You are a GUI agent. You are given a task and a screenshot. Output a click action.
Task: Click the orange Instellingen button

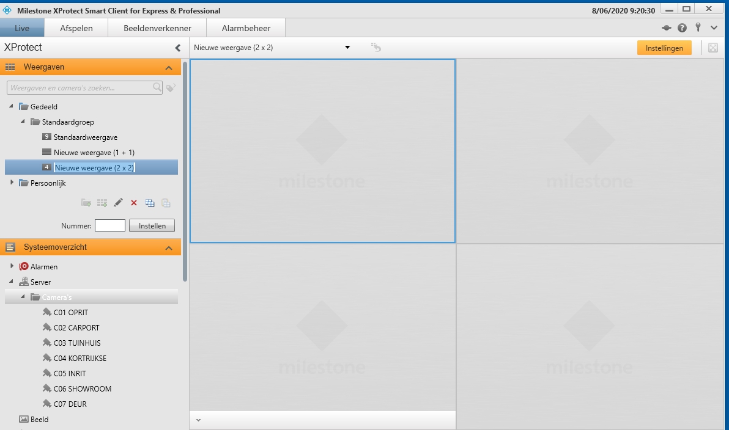(x=664, y=48)
